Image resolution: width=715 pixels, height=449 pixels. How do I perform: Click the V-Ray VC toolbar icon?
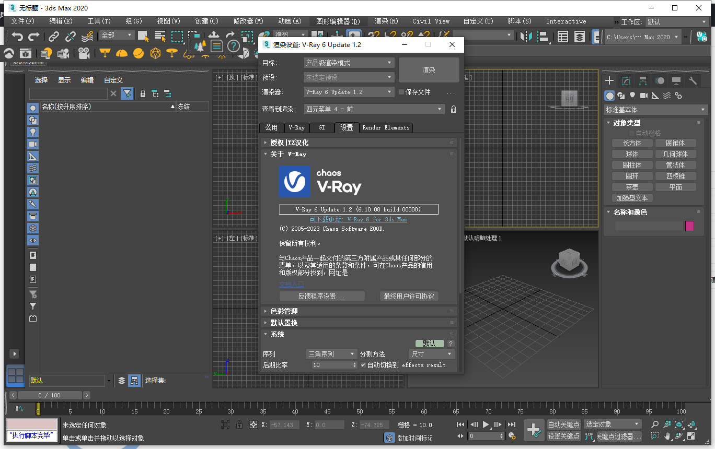(701, 37)
